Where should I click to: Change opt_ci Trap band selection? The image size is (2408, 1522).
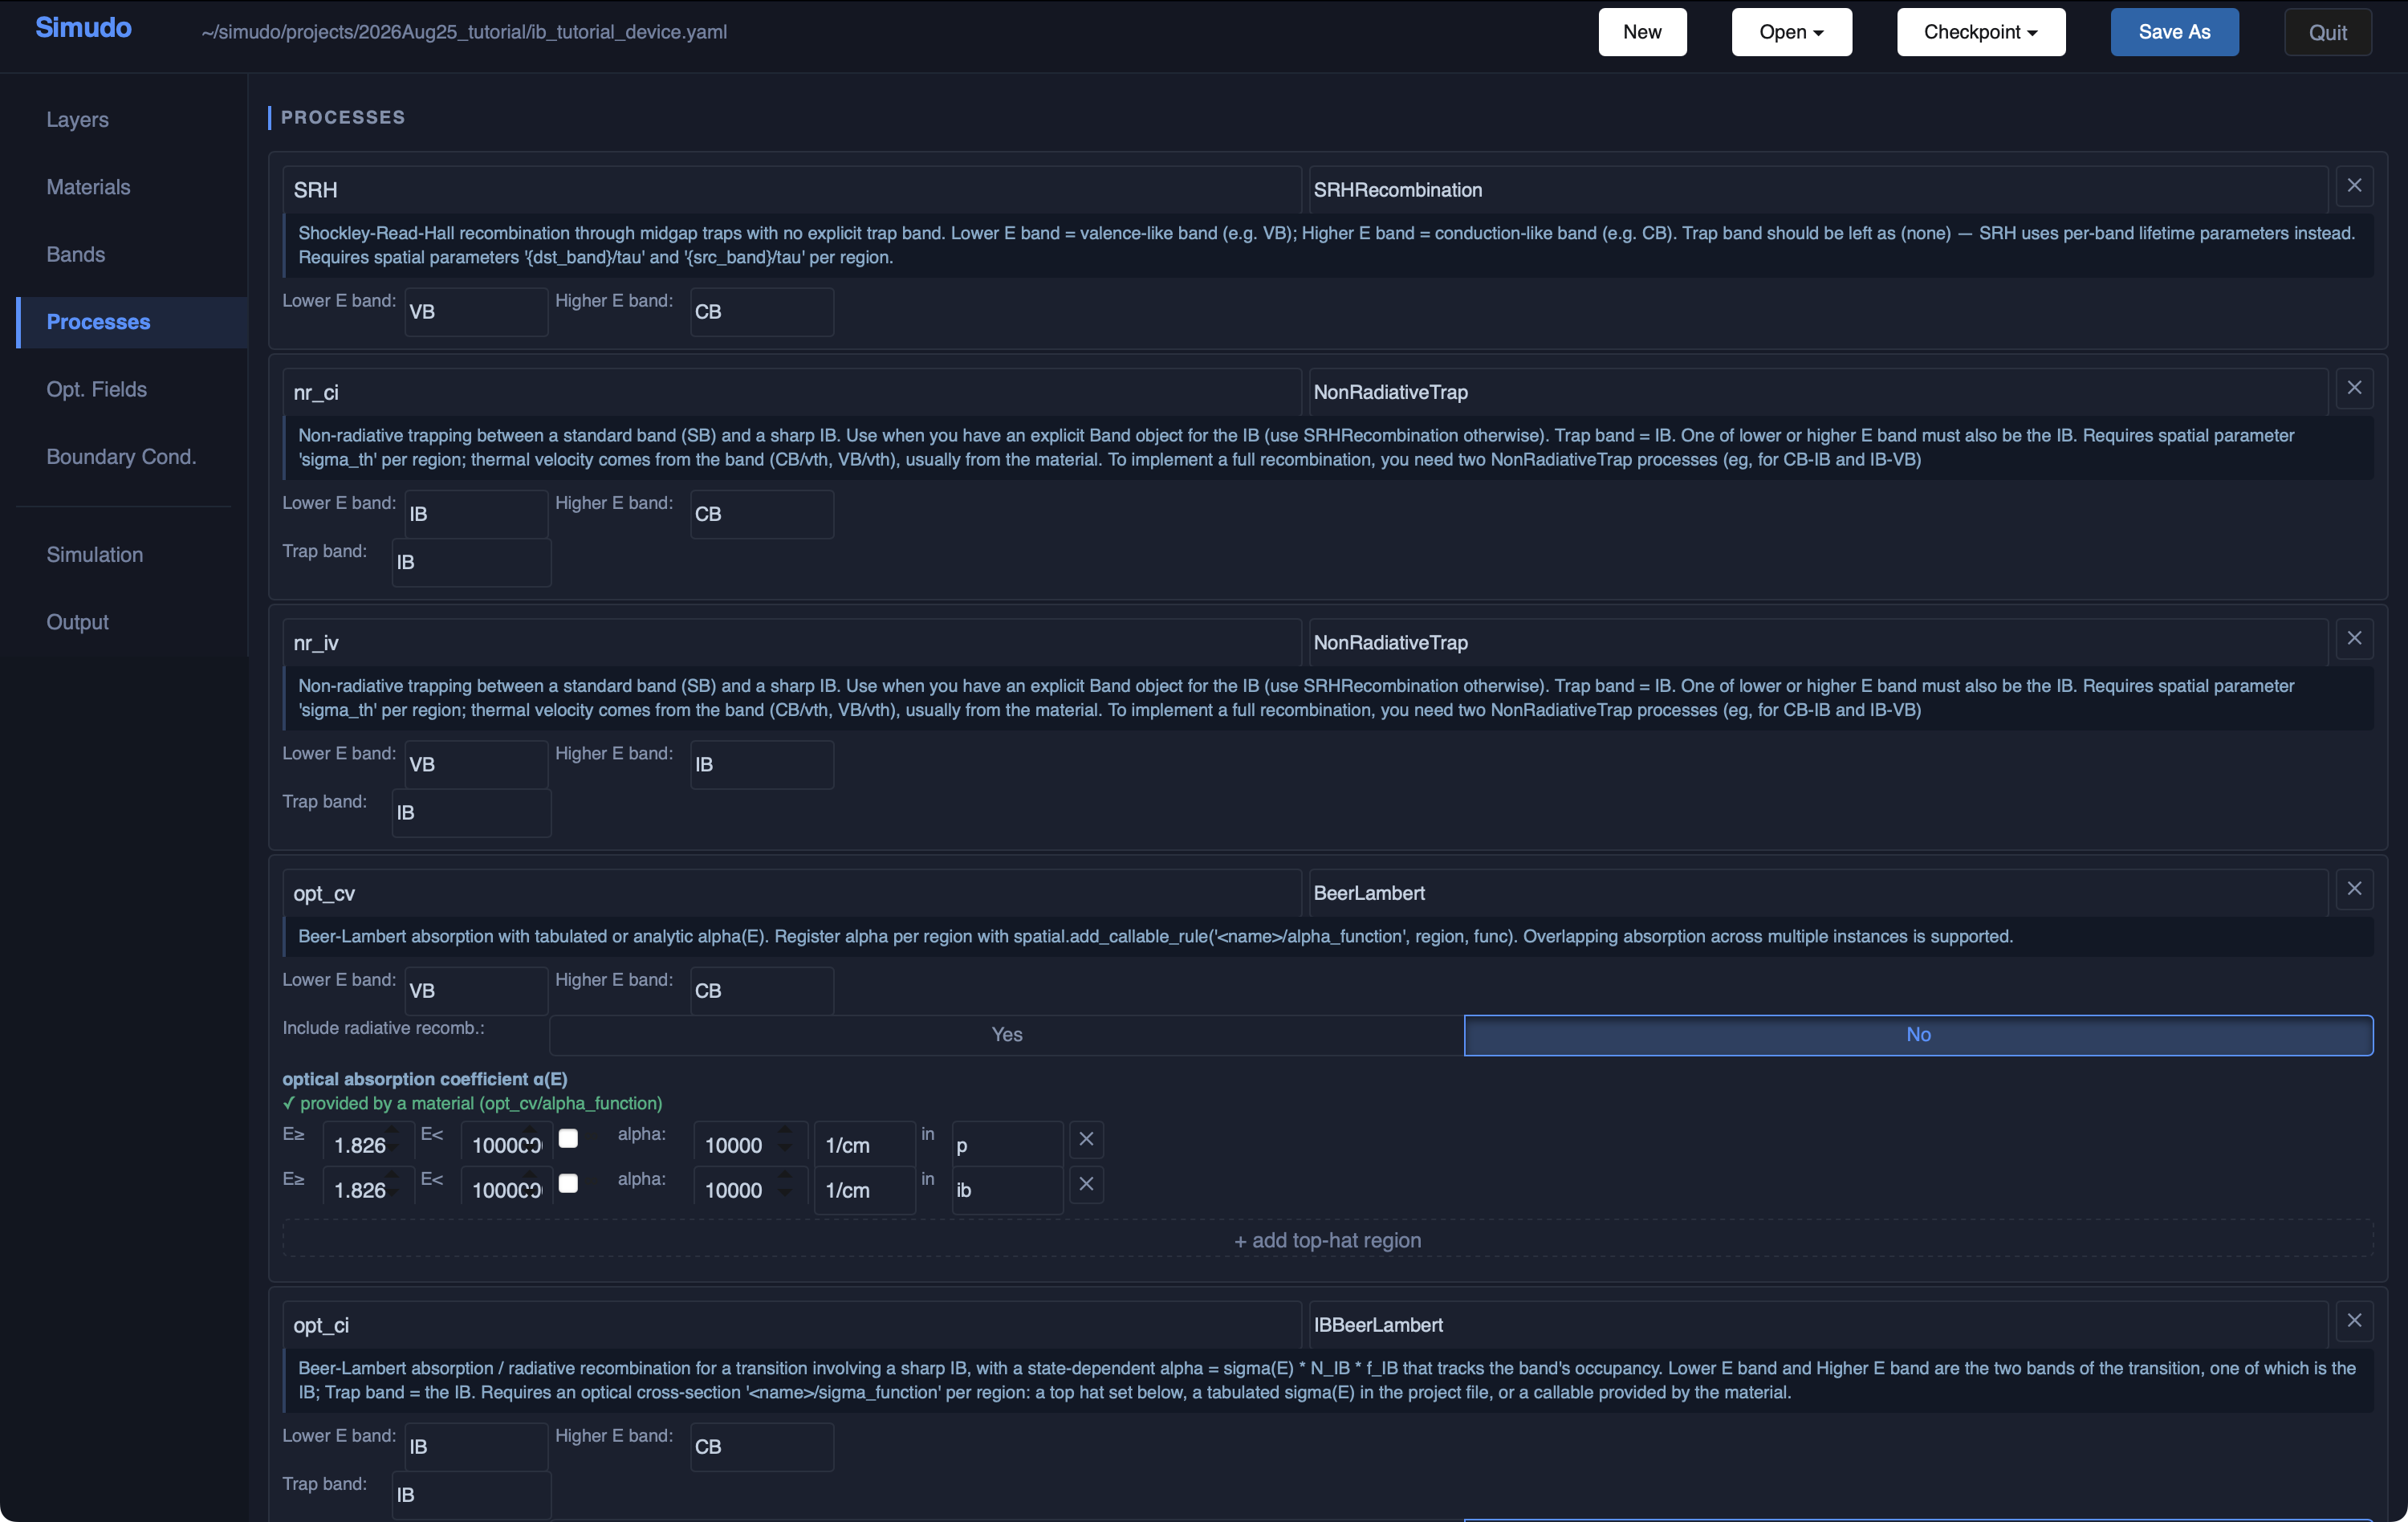471,1495
